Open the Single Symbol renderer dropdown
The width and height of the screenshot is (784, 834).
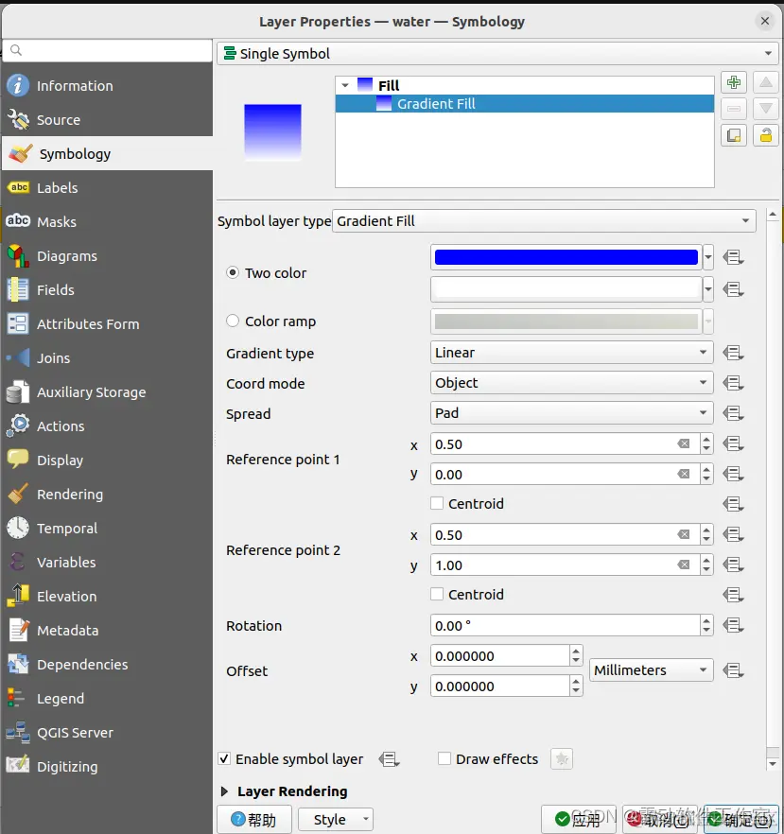[497, 54]
